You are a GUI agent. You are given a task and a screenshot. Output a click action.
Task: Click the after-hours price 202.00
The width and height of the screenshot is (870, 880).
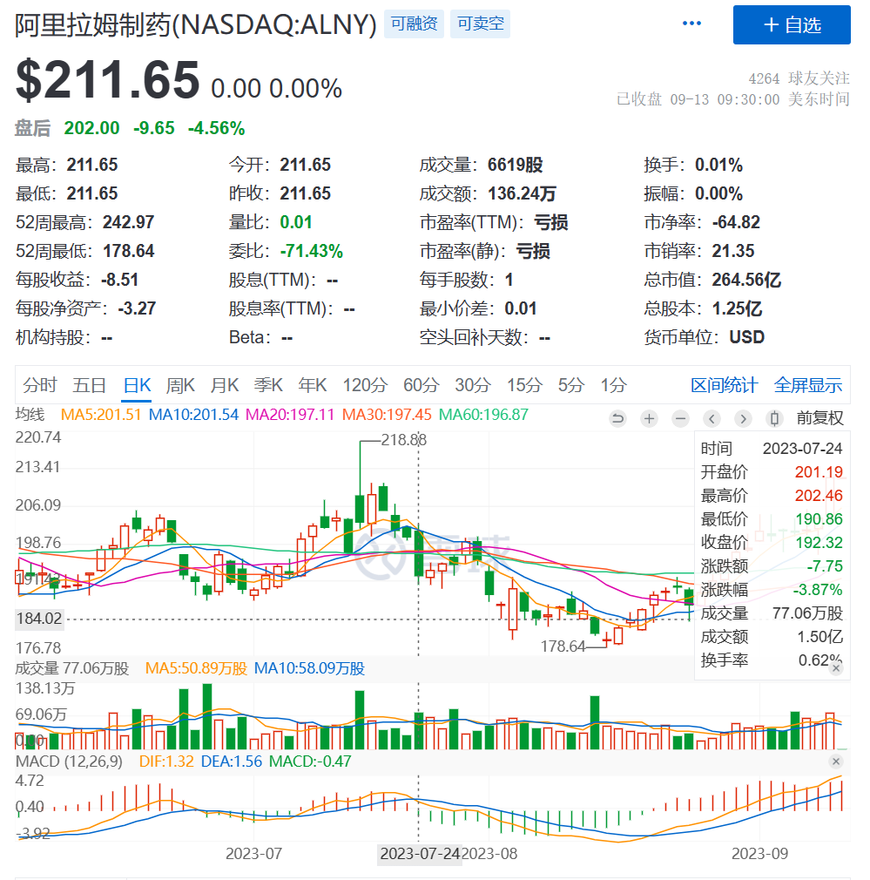coord(91,128)
